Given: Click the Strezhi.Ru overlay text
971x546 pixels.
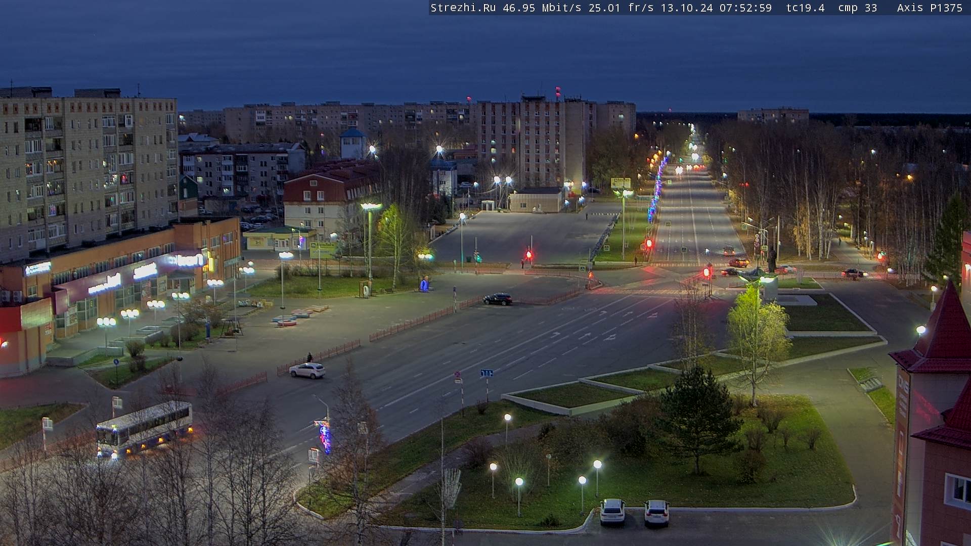Looking at the screenshot, I should (x=463, y=8).
